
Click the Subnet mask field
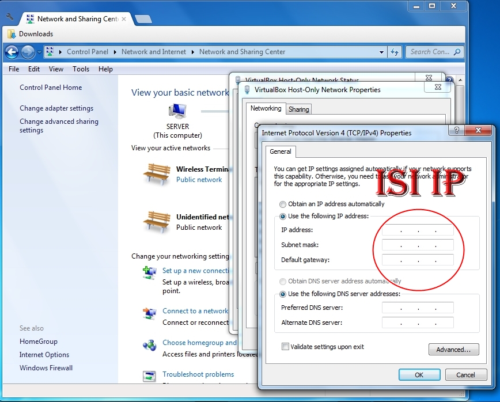(418, 245)
